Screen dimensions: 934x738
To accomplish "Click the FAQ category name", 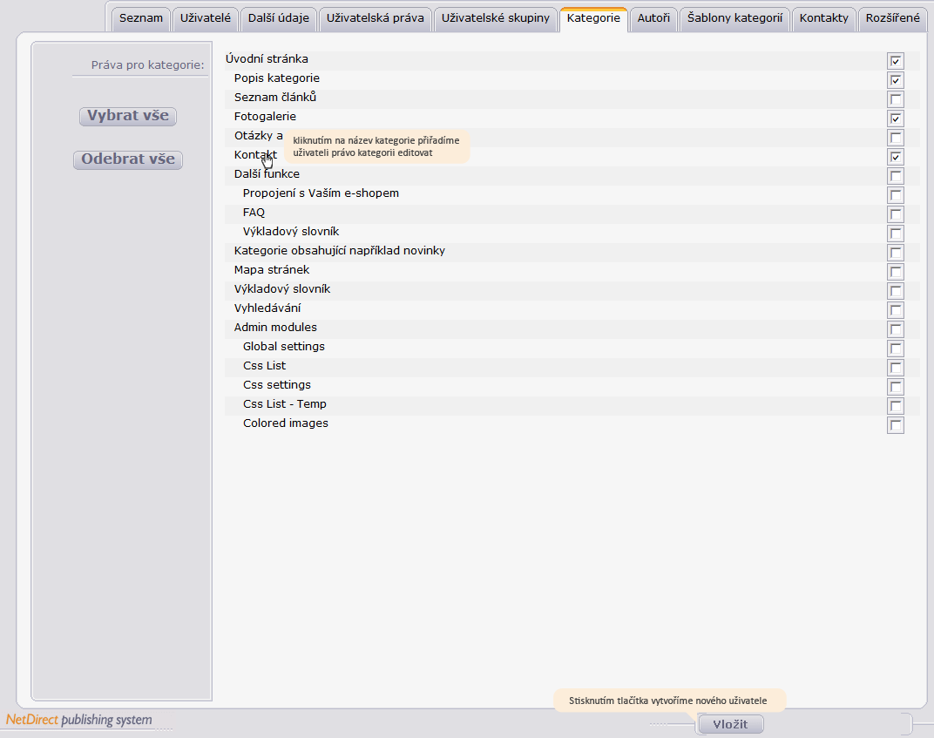I will point(254,212).
